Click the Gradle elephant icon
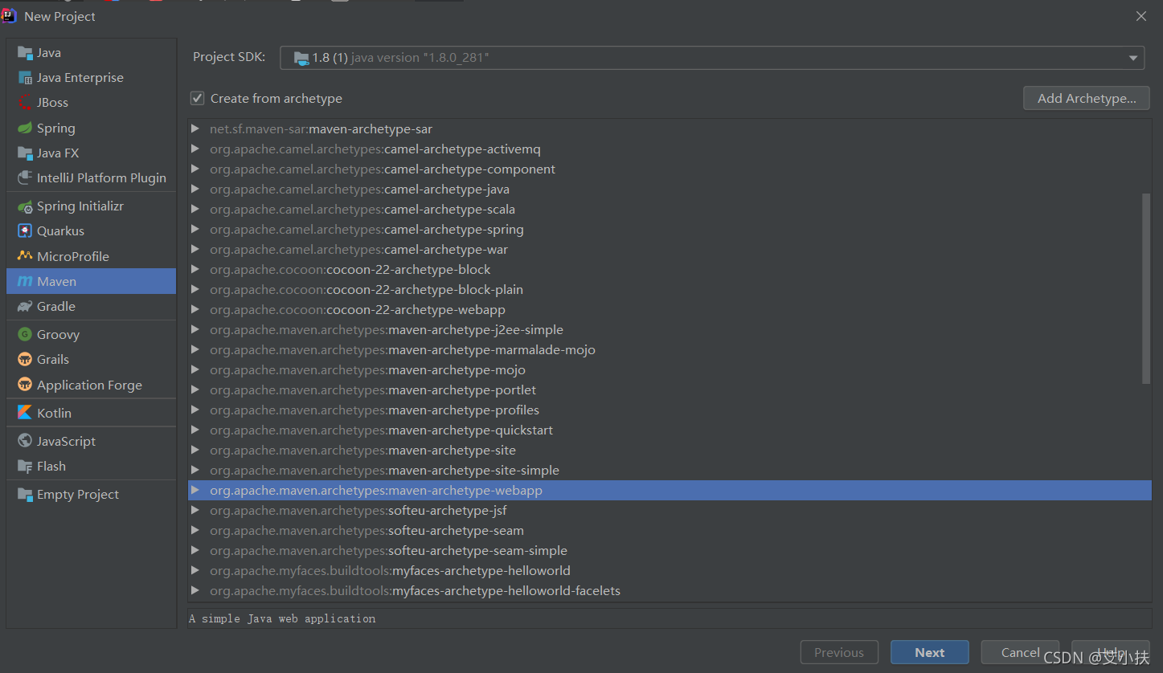 [x=25, y=307]
